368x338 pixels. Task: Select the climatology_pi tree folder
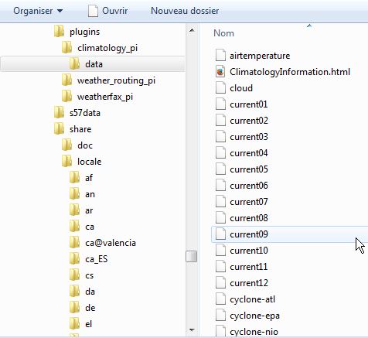point(107,48)
